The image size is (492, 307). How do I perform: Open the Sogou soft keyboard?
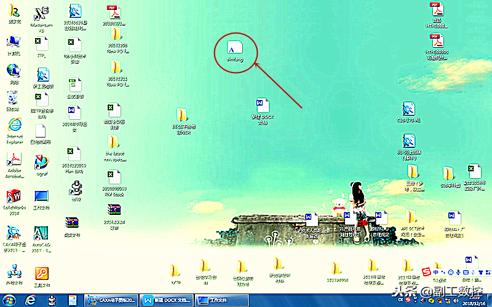pos(466,273)
